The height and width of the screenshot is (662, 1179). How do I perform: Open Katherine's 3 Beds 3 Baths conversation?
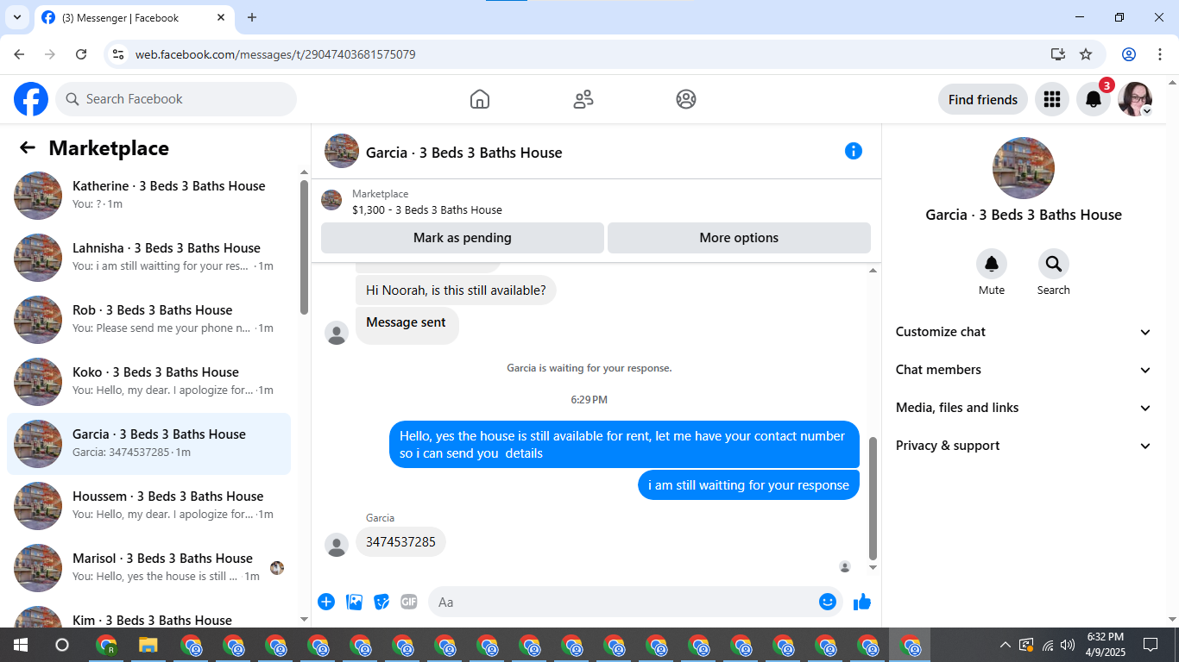click(149, 195)
